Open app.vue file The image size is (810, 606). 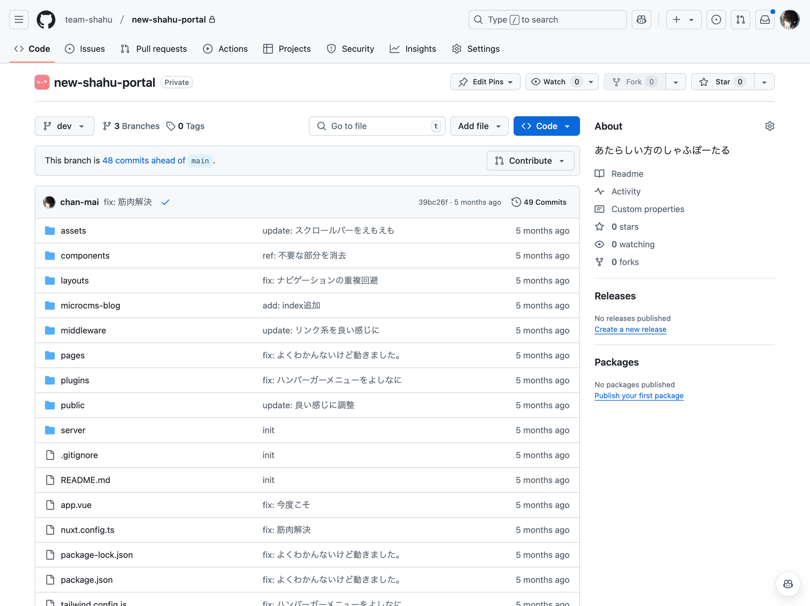pos(76,505)
